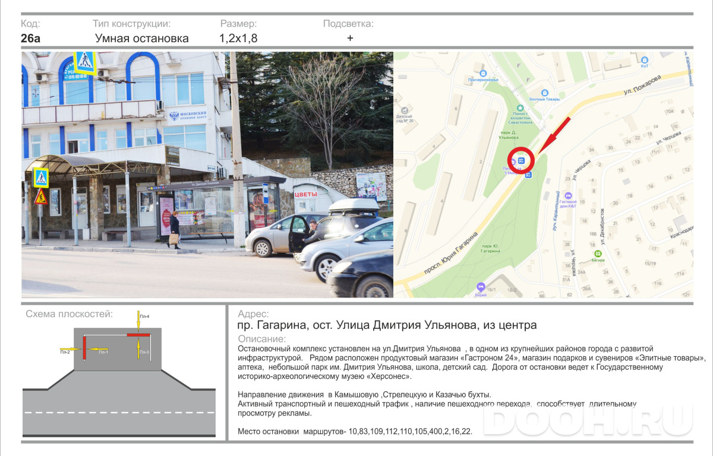Click the Причерноморье shop icon
The width and height of the screenshot is (713, 456).
483,73
